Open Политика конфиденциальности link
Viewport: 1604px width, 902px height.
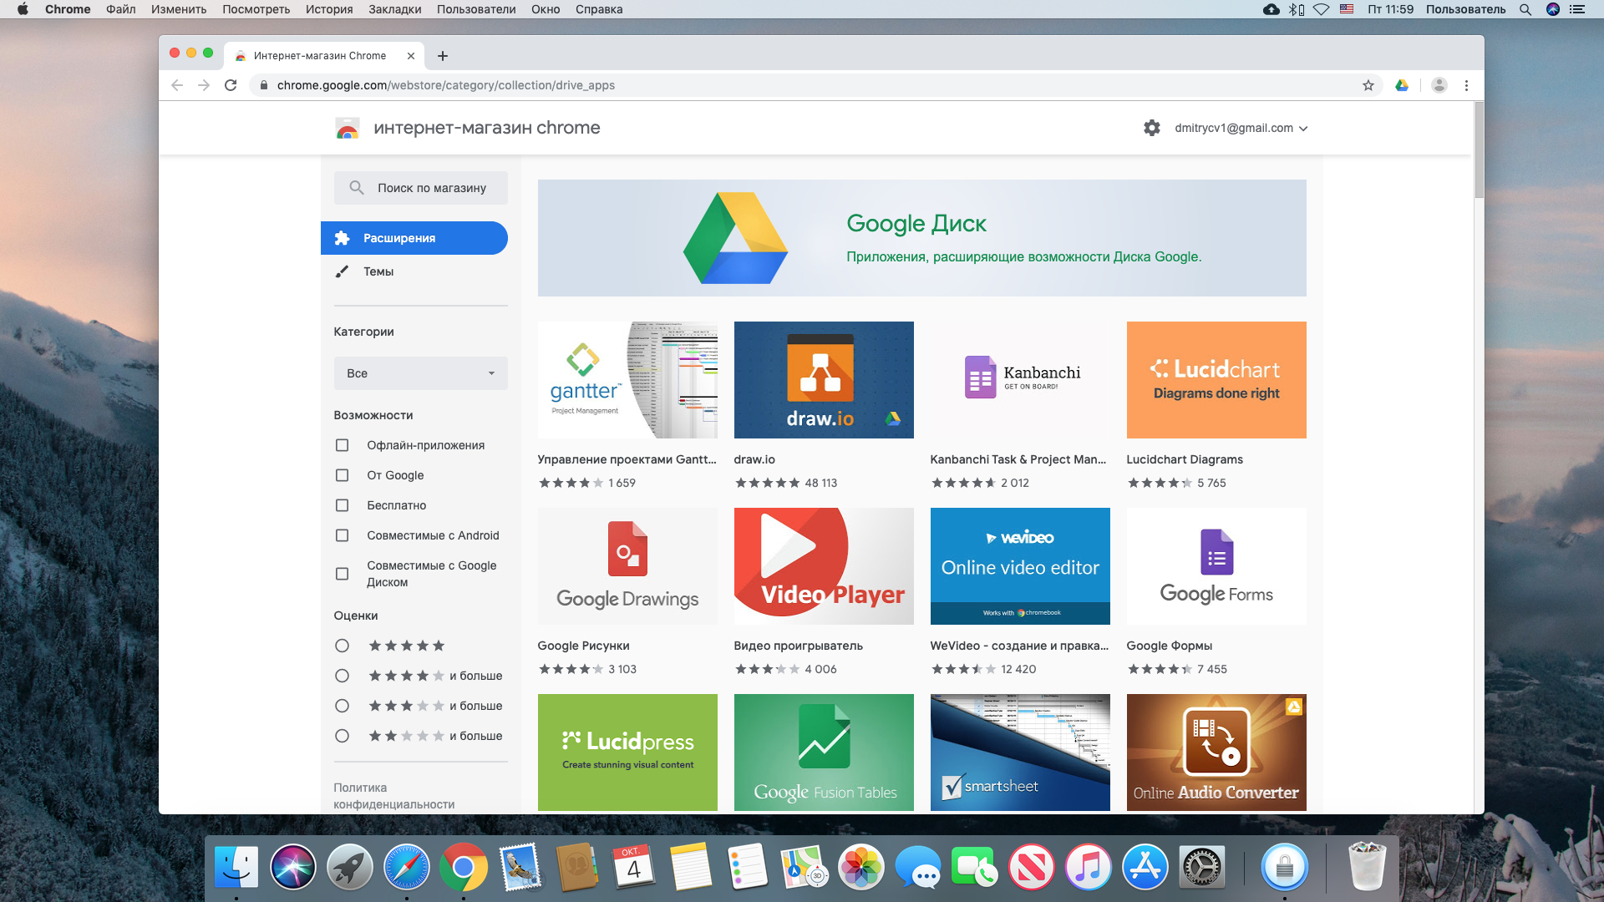[394, 796]
